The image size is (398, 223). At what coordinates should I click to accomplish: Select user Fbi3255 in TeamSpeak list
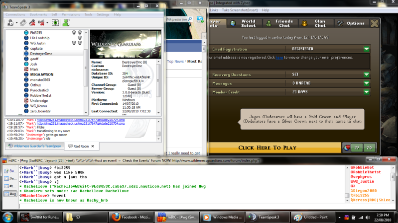pyautogui.click(x=36, y=33)
